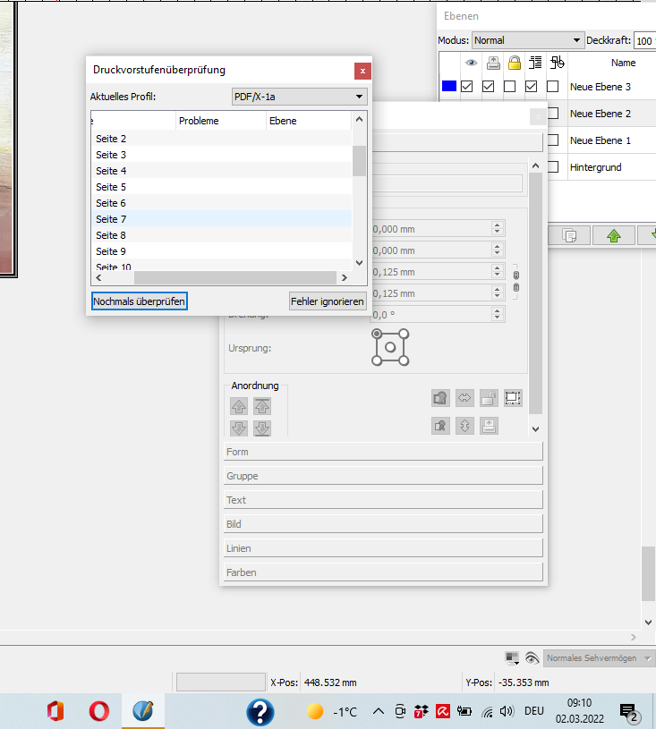
Task: Click the lower-to-bottom icon under Anordnung
Action: pyautogui.click(x=262, y=428)
